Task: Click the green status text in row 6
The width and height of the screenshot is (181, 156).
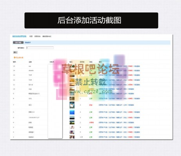Action: [91, 112]
